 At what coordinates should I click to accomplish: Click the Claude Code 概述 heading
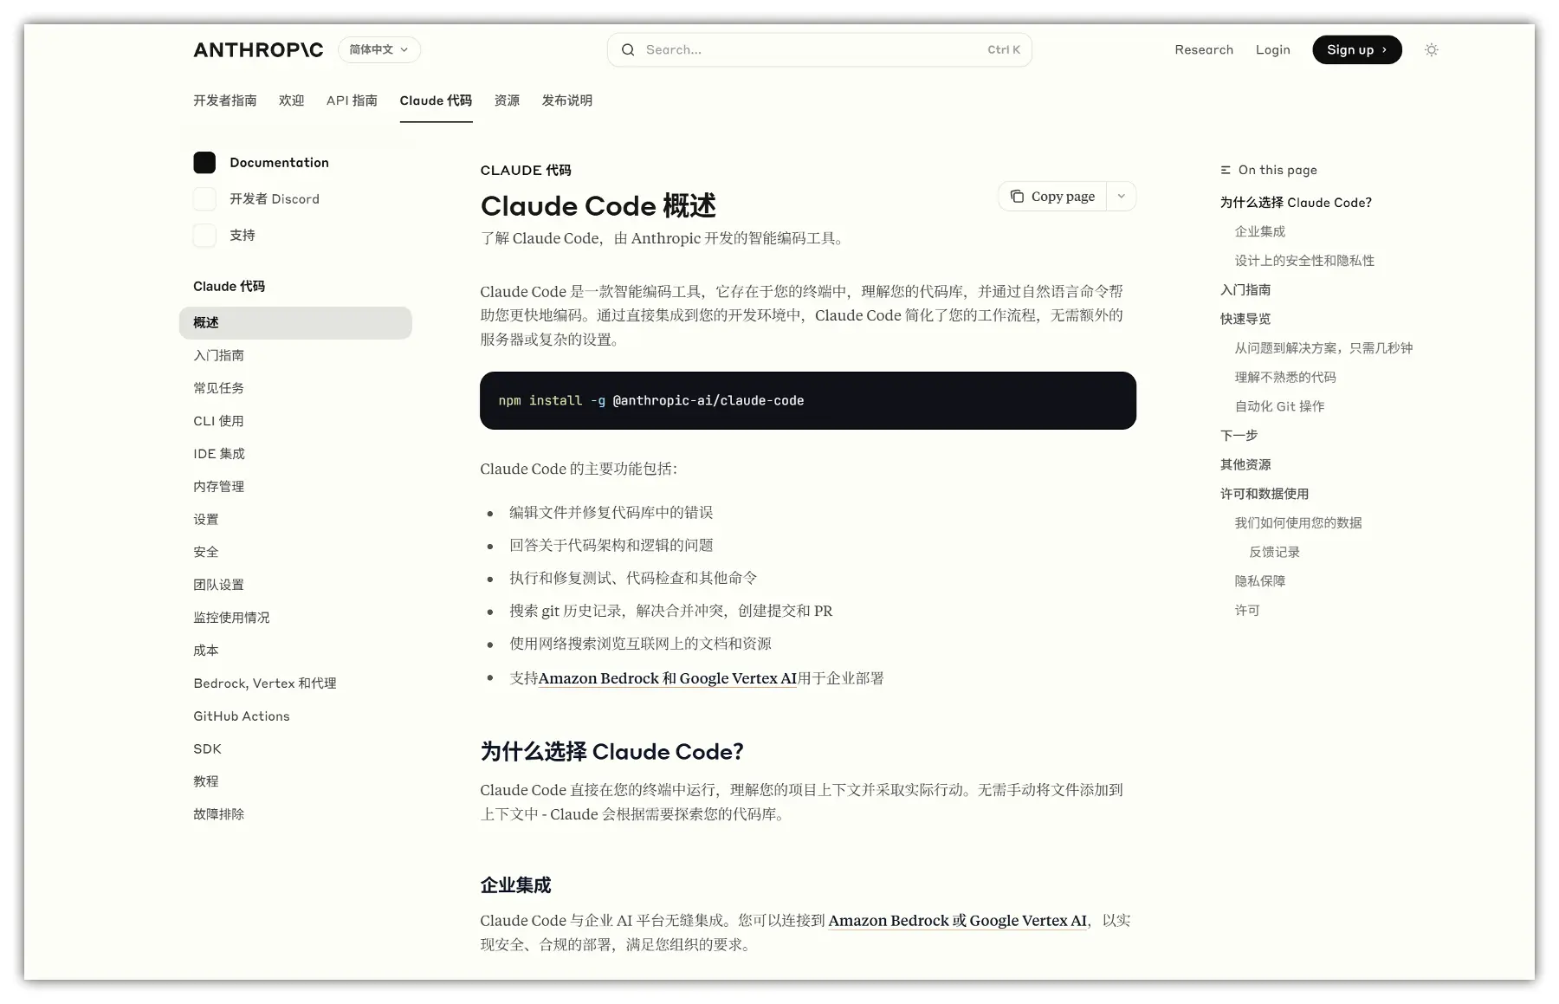click(598, 206)
